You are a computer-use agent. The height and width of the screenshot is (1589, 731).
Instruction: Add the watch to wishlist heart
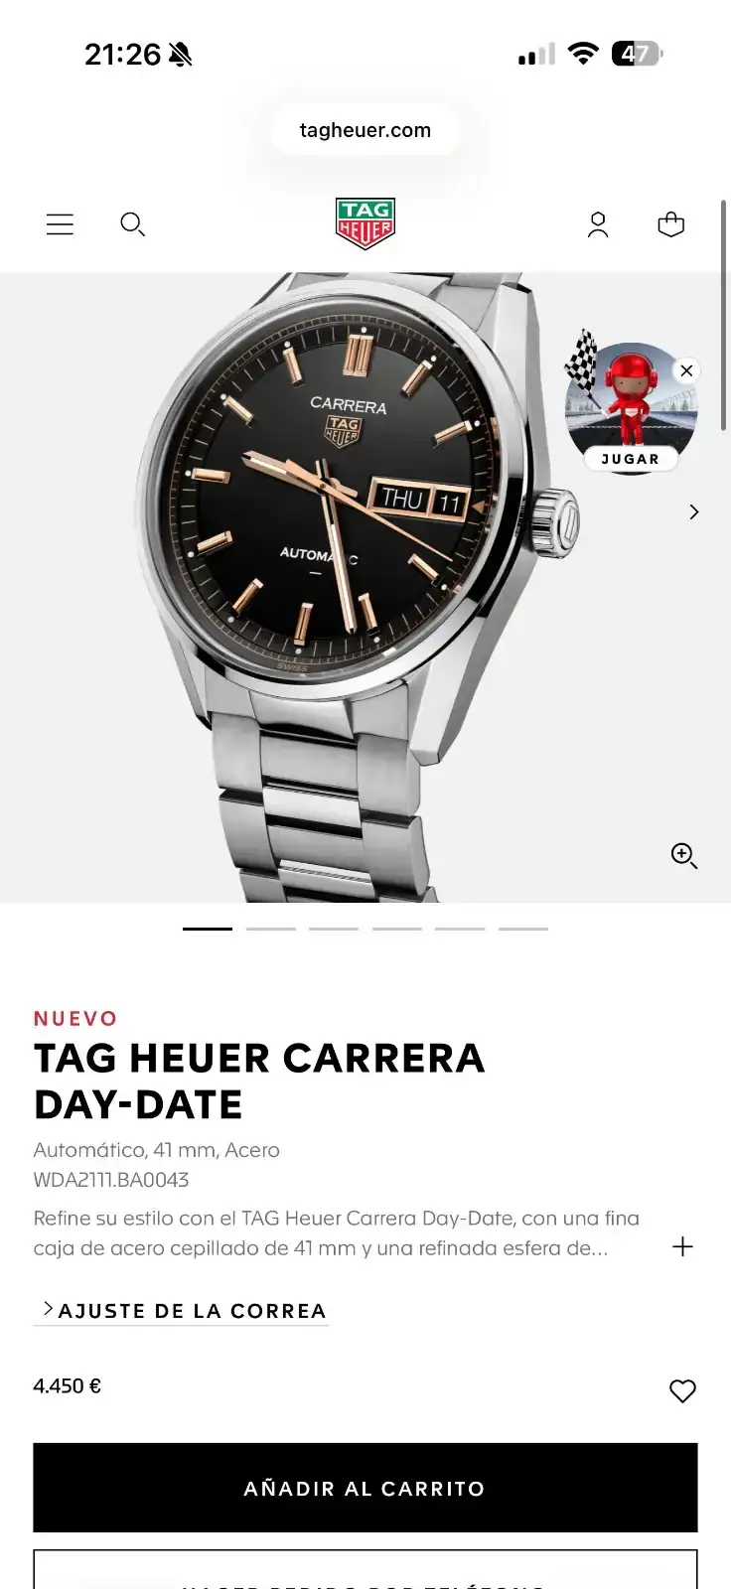682,1390
